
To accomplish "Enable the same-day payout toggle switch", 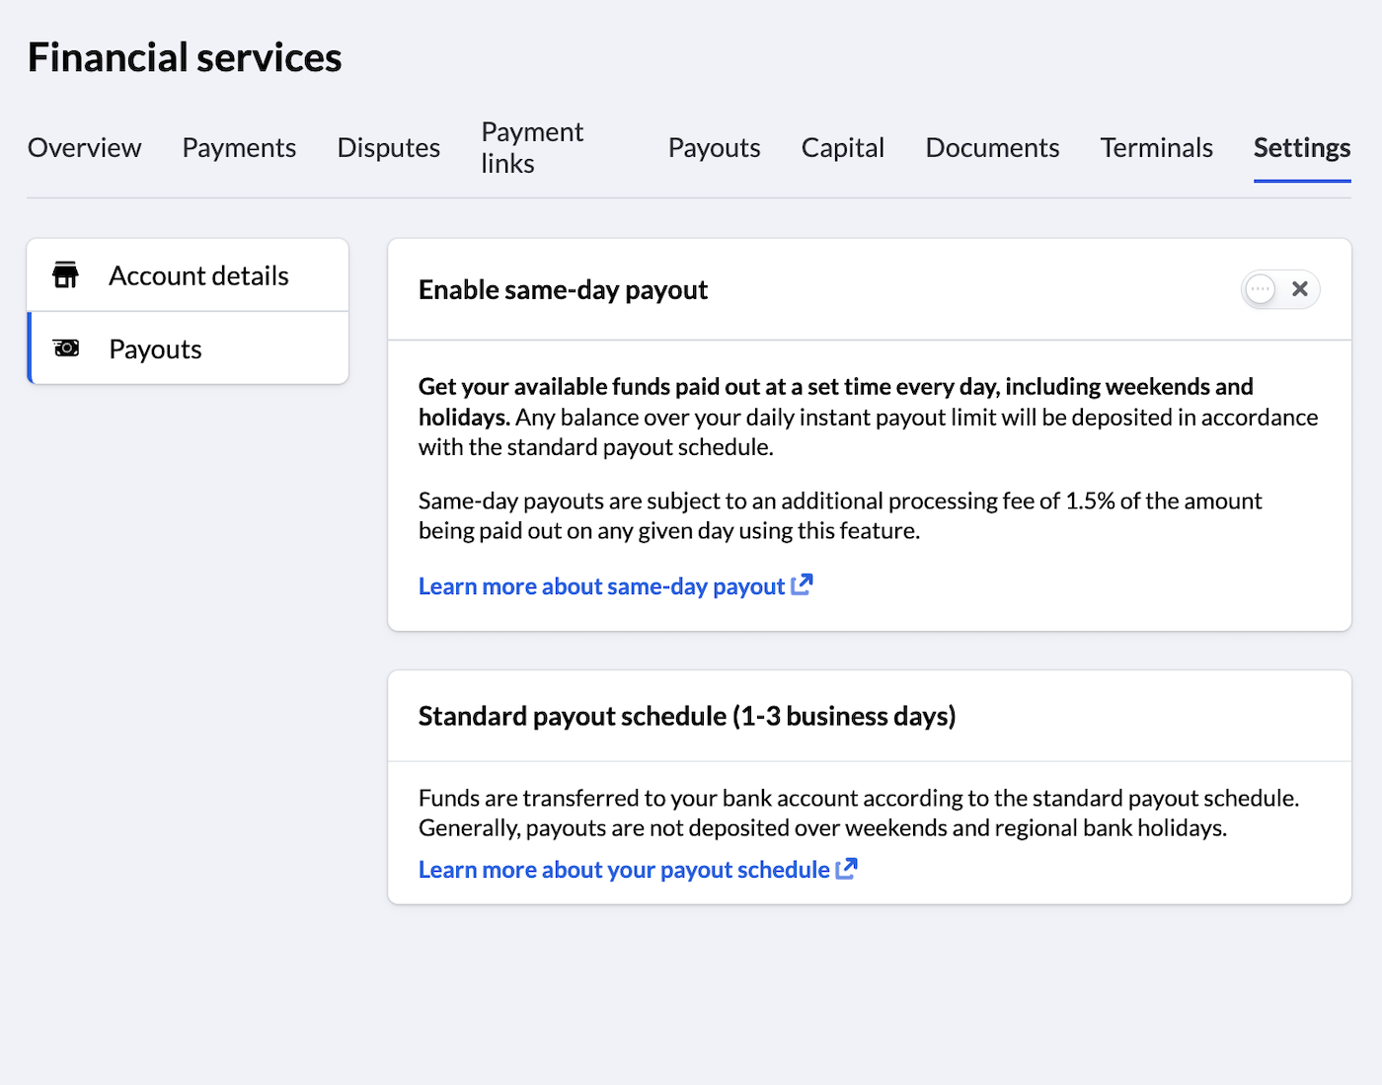I will coord(1279,289).
